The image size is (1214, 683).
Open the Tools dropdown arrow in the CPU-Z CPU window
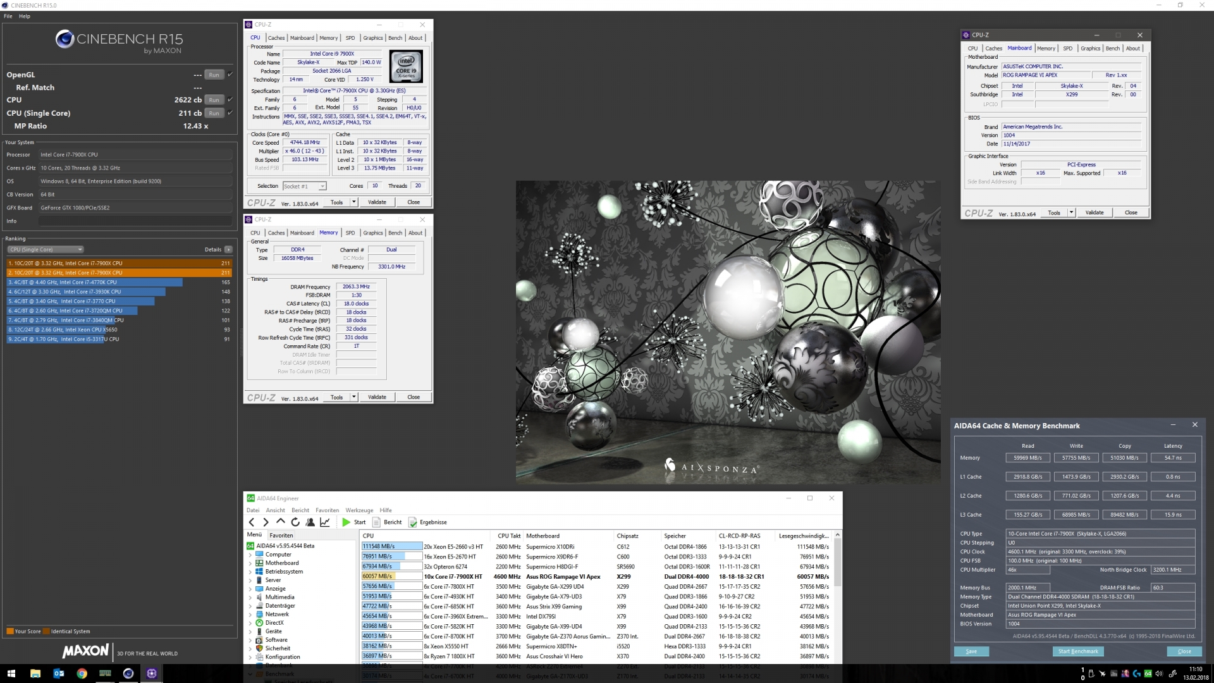point(354,202)
